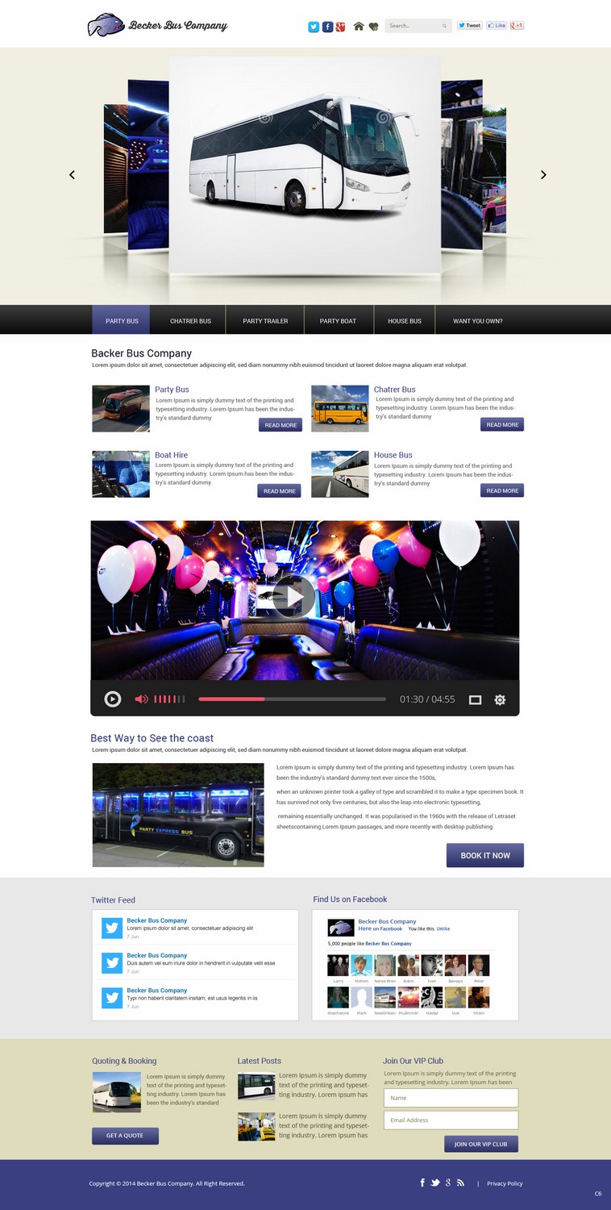The height and width of the screenshot is (1210, 611).
Task: Click the Party Bus card title
Action: (x=172, y=390)
